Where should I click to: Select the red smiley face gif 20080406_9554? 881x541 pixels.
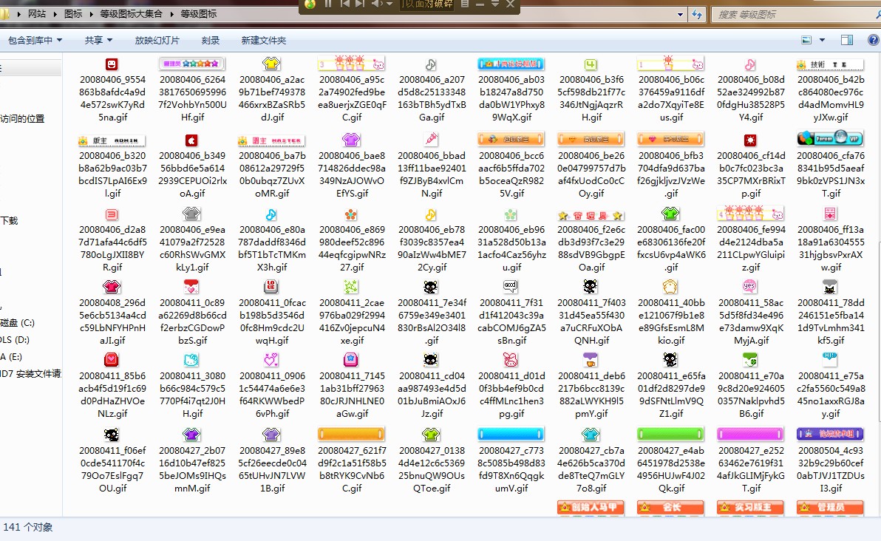[112, 64]
